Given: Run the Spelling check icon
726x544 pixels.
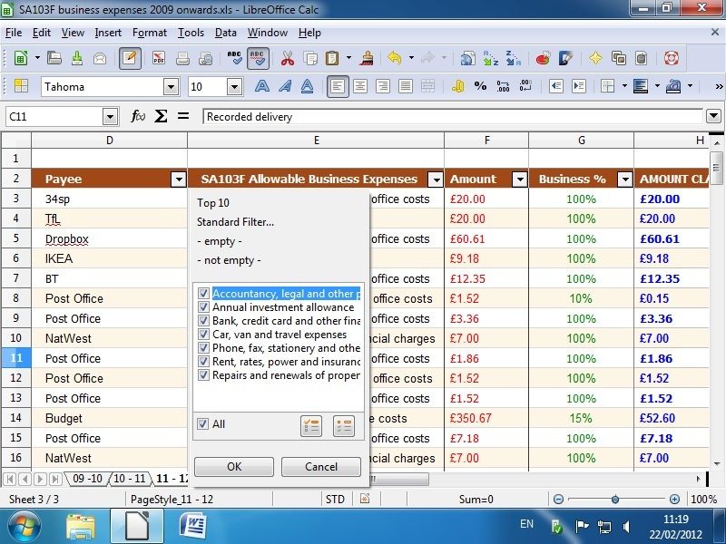Looking at the screenshot, I should click(234, 58).
